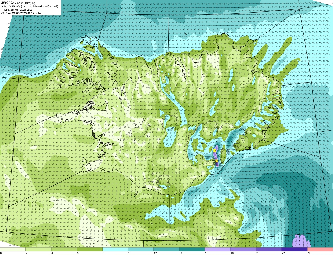Choose the 10–12 m/s legend color block

pyautogui.click(x=141, y=250)
